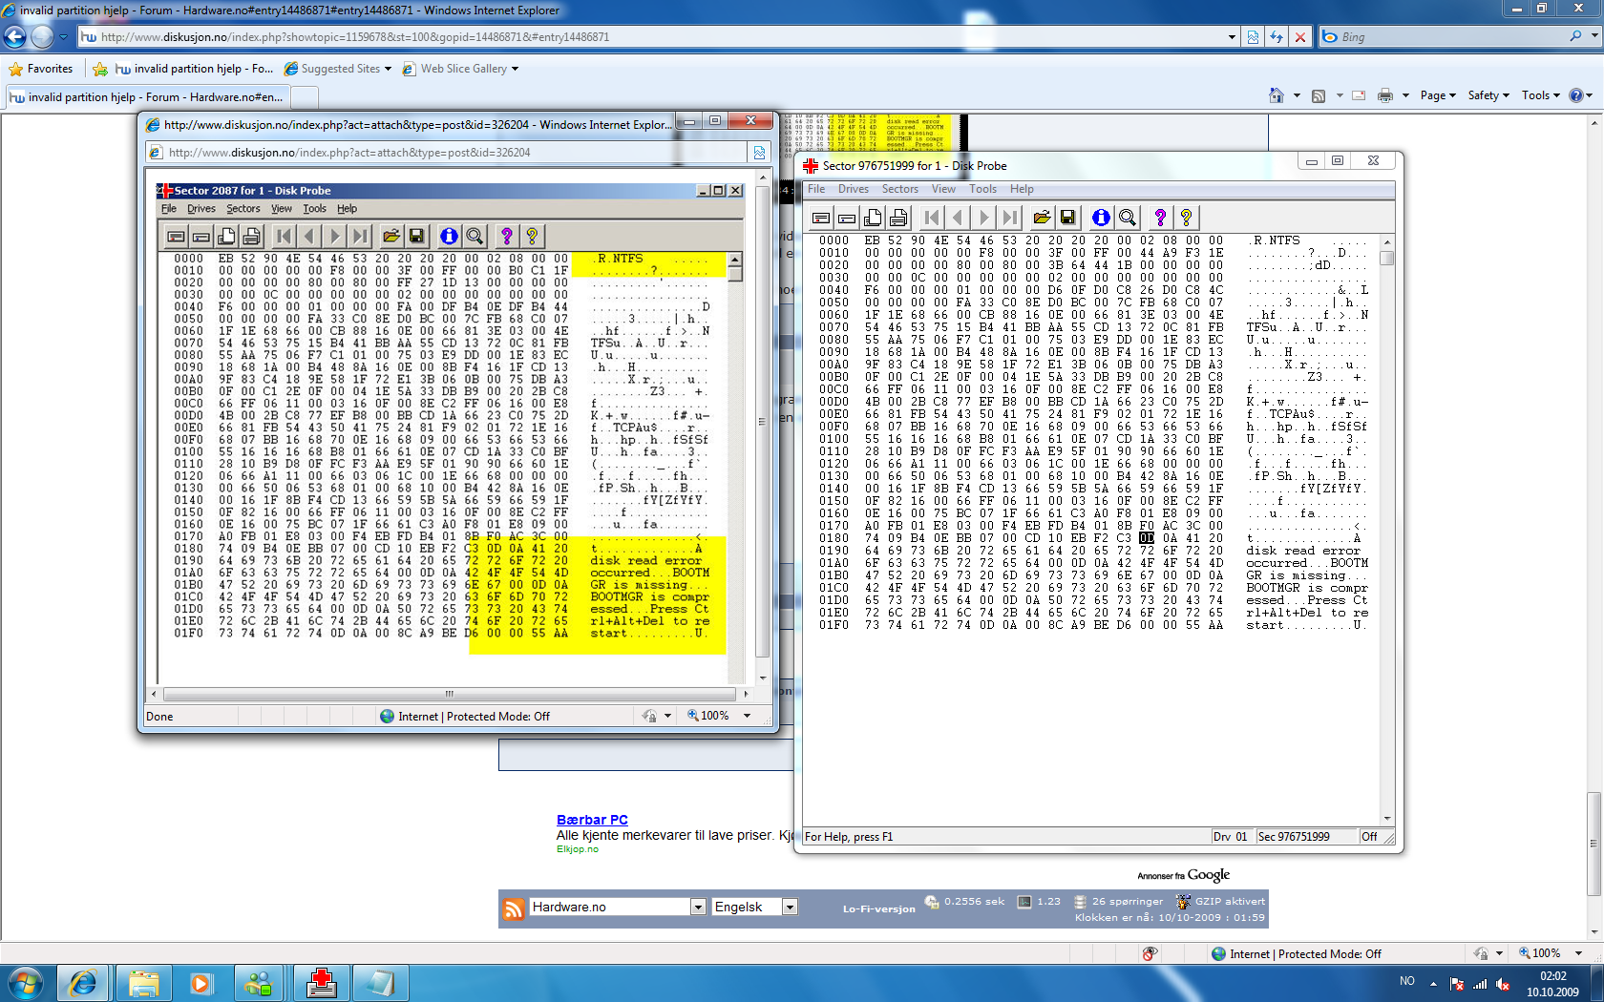Viewport: 1604px width, 1002px height.
Task: Open File menu in right Disk Probe
Action: [816, 189]
